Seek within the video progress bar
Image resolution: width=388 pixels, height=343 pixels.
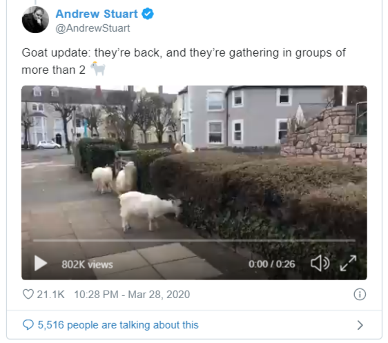point(194,240)
